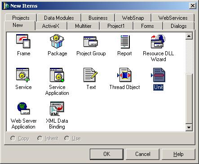Select the Thread Object icon

(x=124, y=75)
